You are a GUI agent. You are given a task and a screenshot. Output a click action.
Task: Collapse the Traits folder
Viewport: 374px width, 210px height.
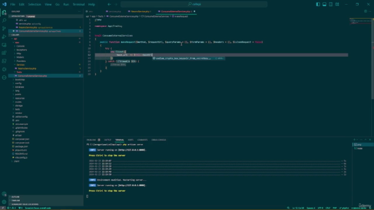[19, 72]
